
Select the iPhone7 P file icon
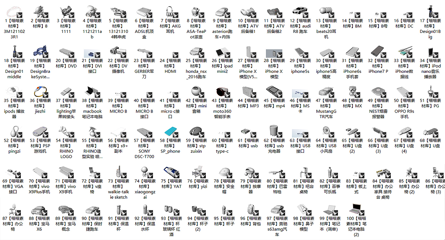[x=378, y=52]
